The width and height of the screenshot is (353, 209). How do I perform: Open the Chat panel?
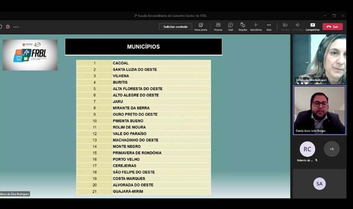(x=230, y=27)
